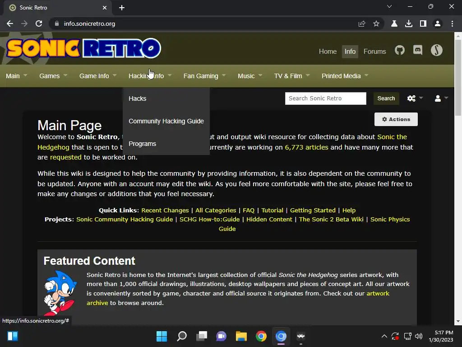Focus the Search Sonic Retro field
The image size is (462, 347).
tap(326, 98)
